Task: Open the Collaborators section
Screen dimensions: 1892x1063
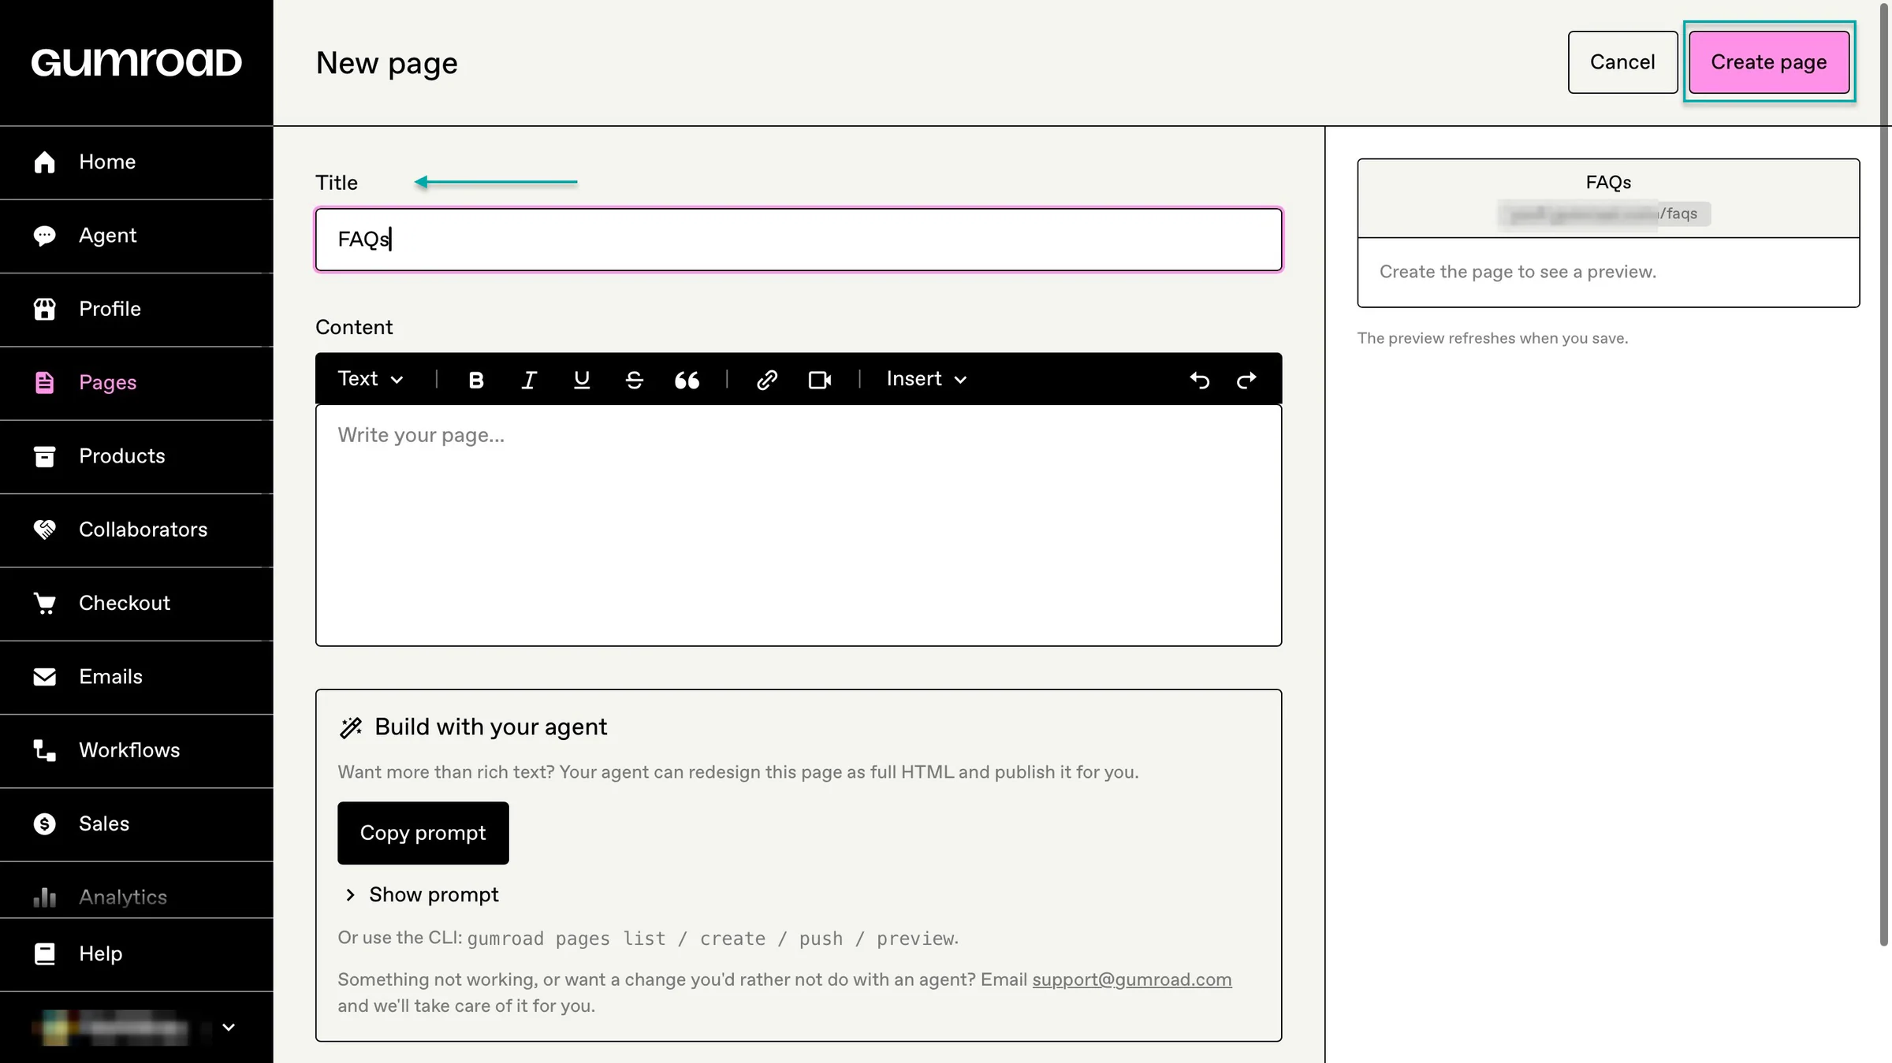Action: 136,530
